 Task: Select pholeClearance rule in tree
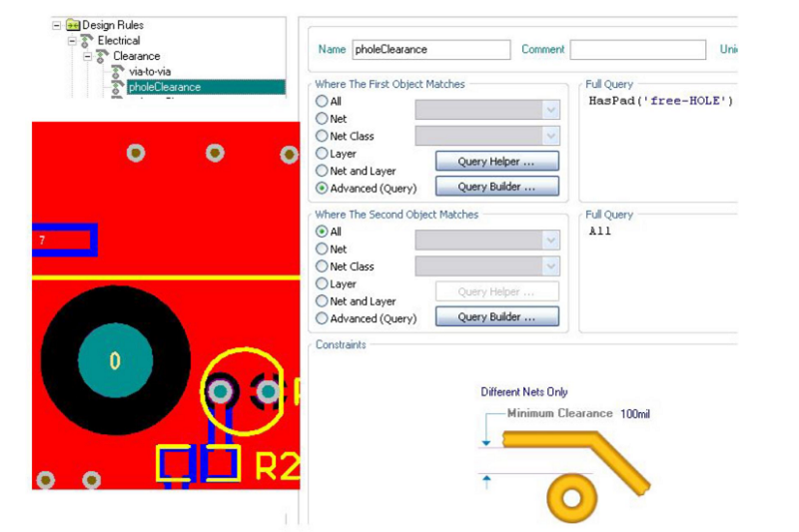[164, 87]
